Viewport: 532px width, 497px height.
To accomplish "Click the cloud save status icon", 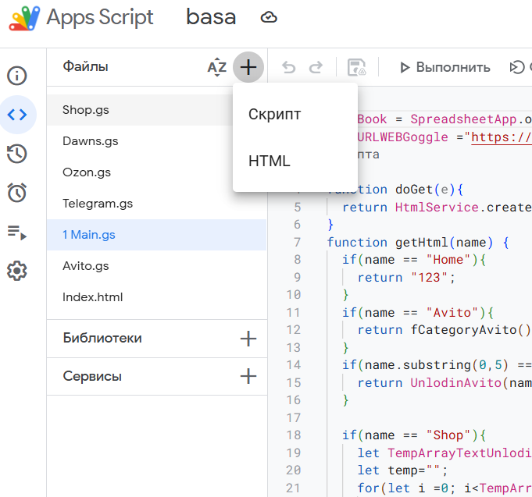I will point(269,17).
